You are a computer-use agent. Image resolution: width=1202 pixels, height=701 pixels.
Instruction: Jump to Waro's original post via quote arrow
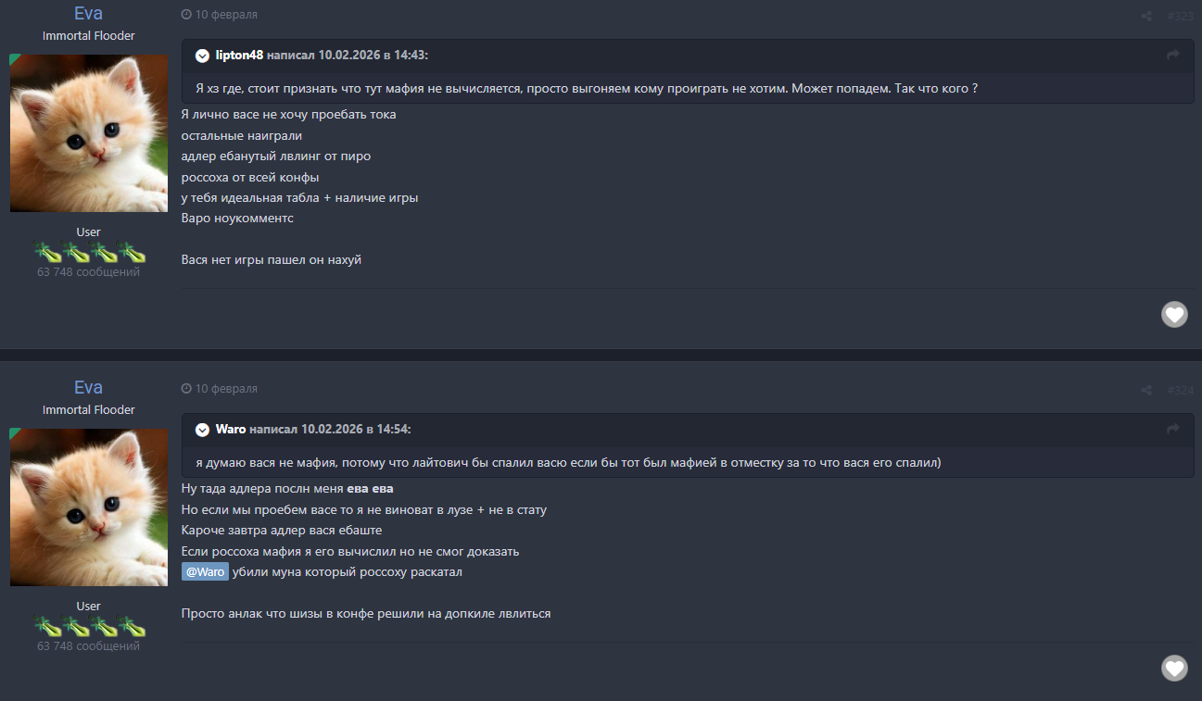tap(1172, 430)
